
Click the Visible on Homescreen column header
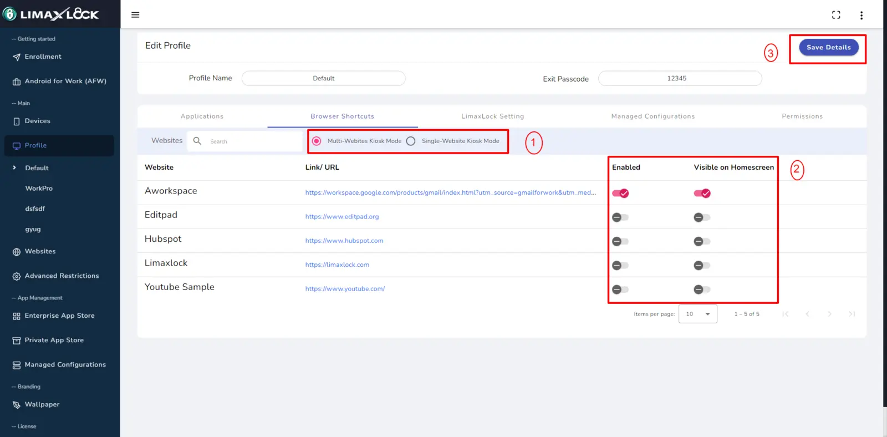click(733, 167)
